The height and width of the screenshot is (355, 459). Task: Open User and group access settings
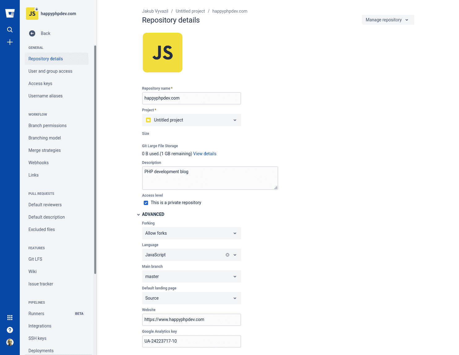(x=50, y=71)
